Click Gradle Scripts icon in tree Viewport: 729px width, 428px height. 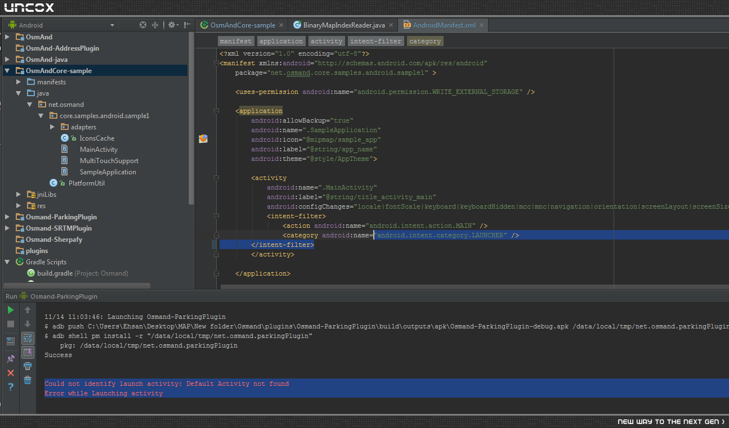[x=20, y=262]
